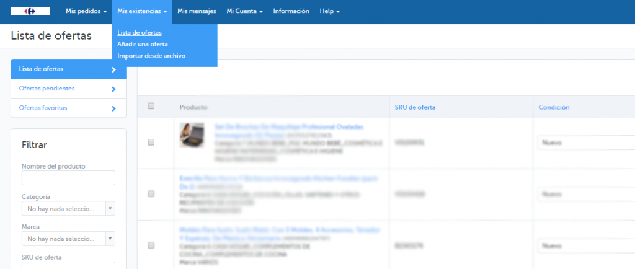Click the Nombre del producto input field
Image resolution: width=635 pixels, height=269 pixels.
pyautogui.click(x=68, y=178)
